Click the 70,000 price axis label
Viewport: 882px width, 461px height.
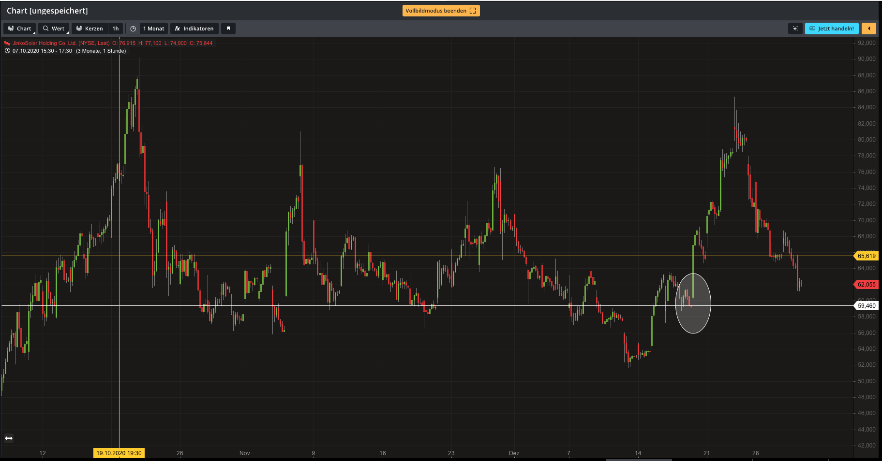click(867, 220)
